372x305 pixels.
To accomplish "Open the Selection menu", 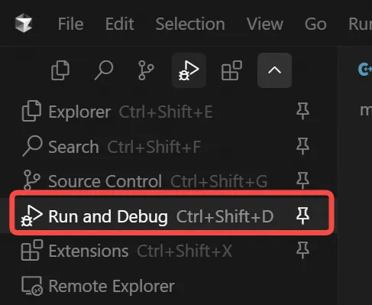I will click(x=190, y=24).
